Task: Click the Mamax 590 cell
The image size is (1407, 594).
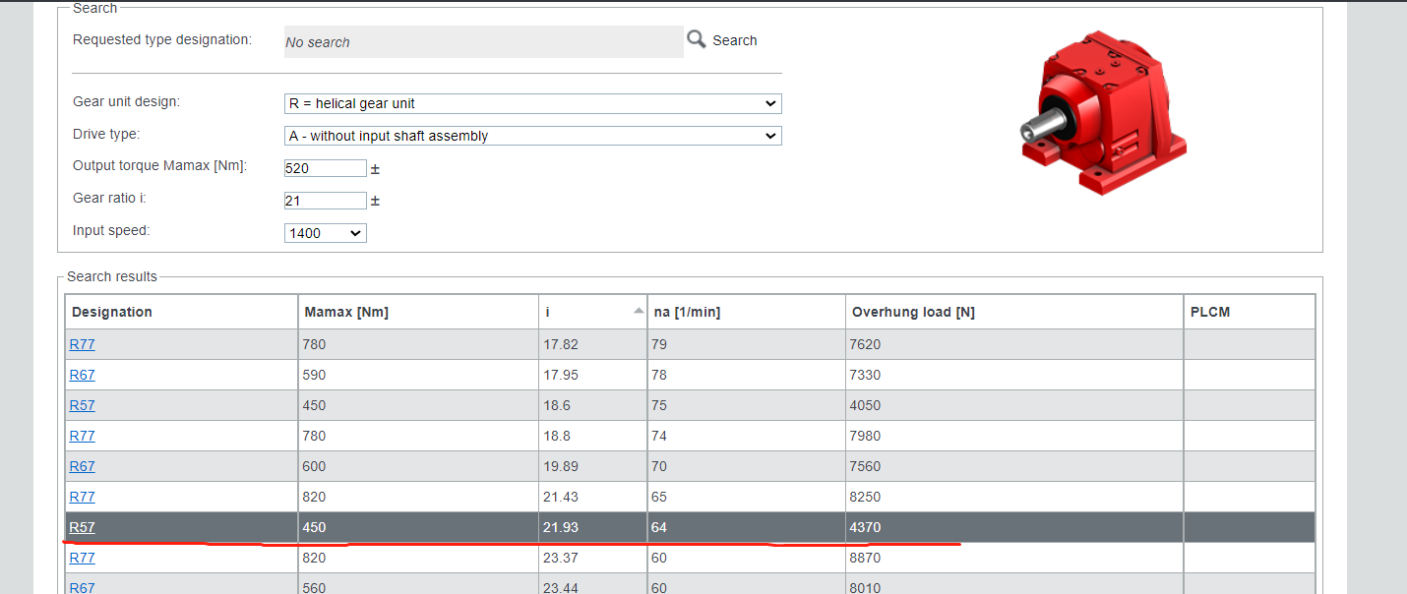Action: tap(418, 375)
